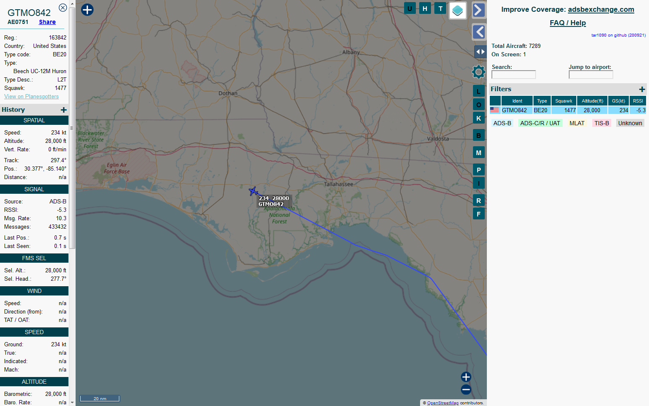The width and height of the screenshot is (649, 406).
Task: Click Tallahassee label on map
Action: coord(338,184)
